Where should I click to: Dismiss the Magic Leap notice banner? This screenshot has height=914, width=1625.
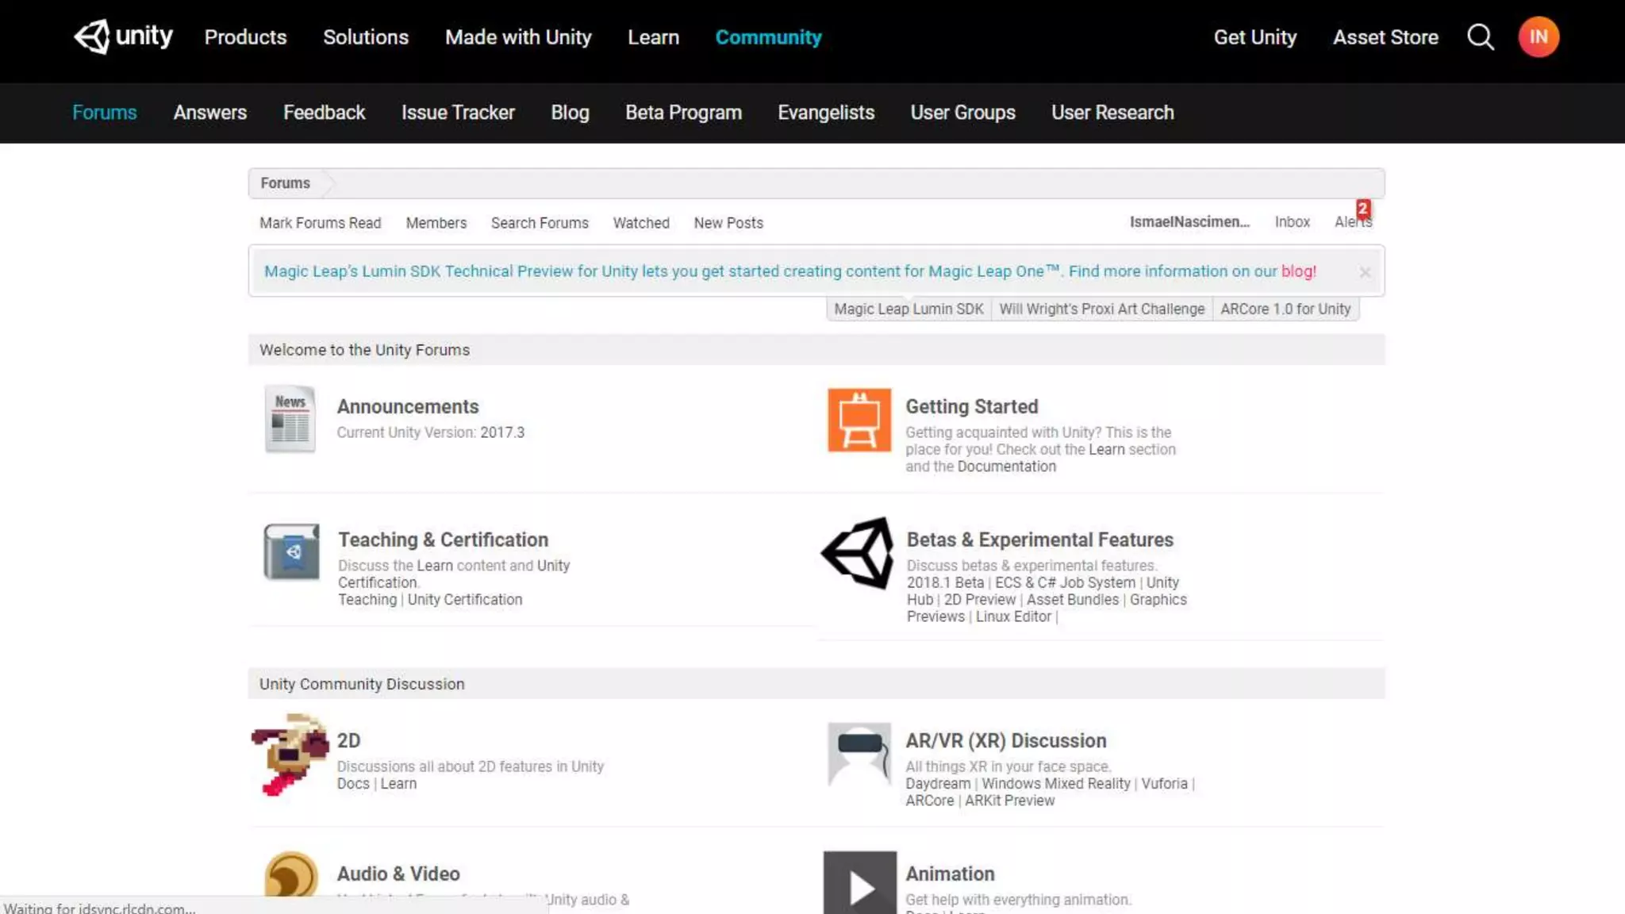tap(1365, 272)
